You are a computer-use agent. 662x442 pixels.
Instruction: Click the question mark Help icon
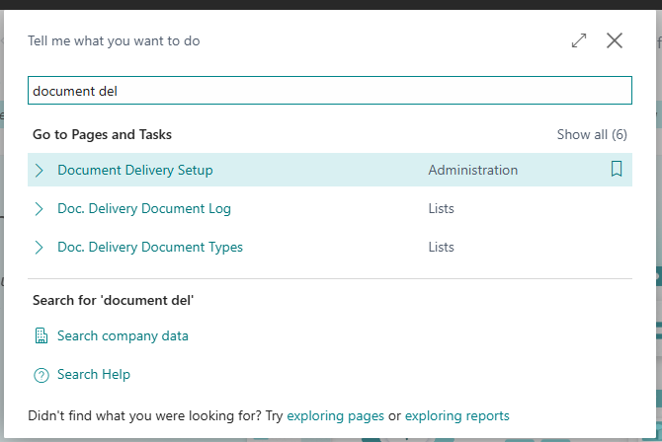coord(41,375)
